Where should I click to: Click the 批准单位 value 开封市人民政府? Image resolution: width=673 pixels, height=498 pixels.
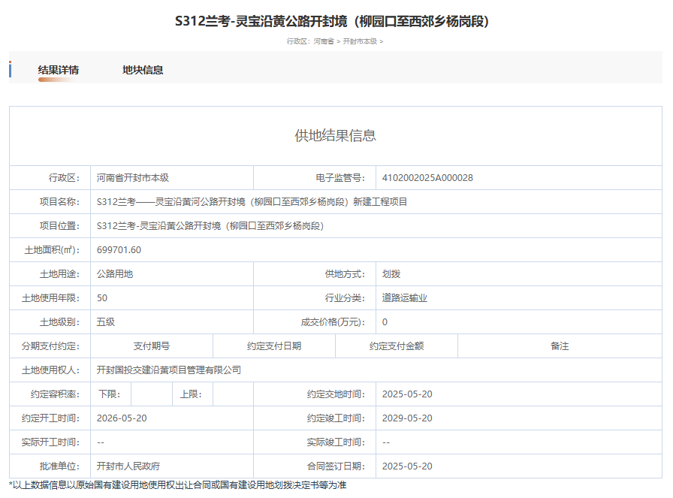[128, 466]
